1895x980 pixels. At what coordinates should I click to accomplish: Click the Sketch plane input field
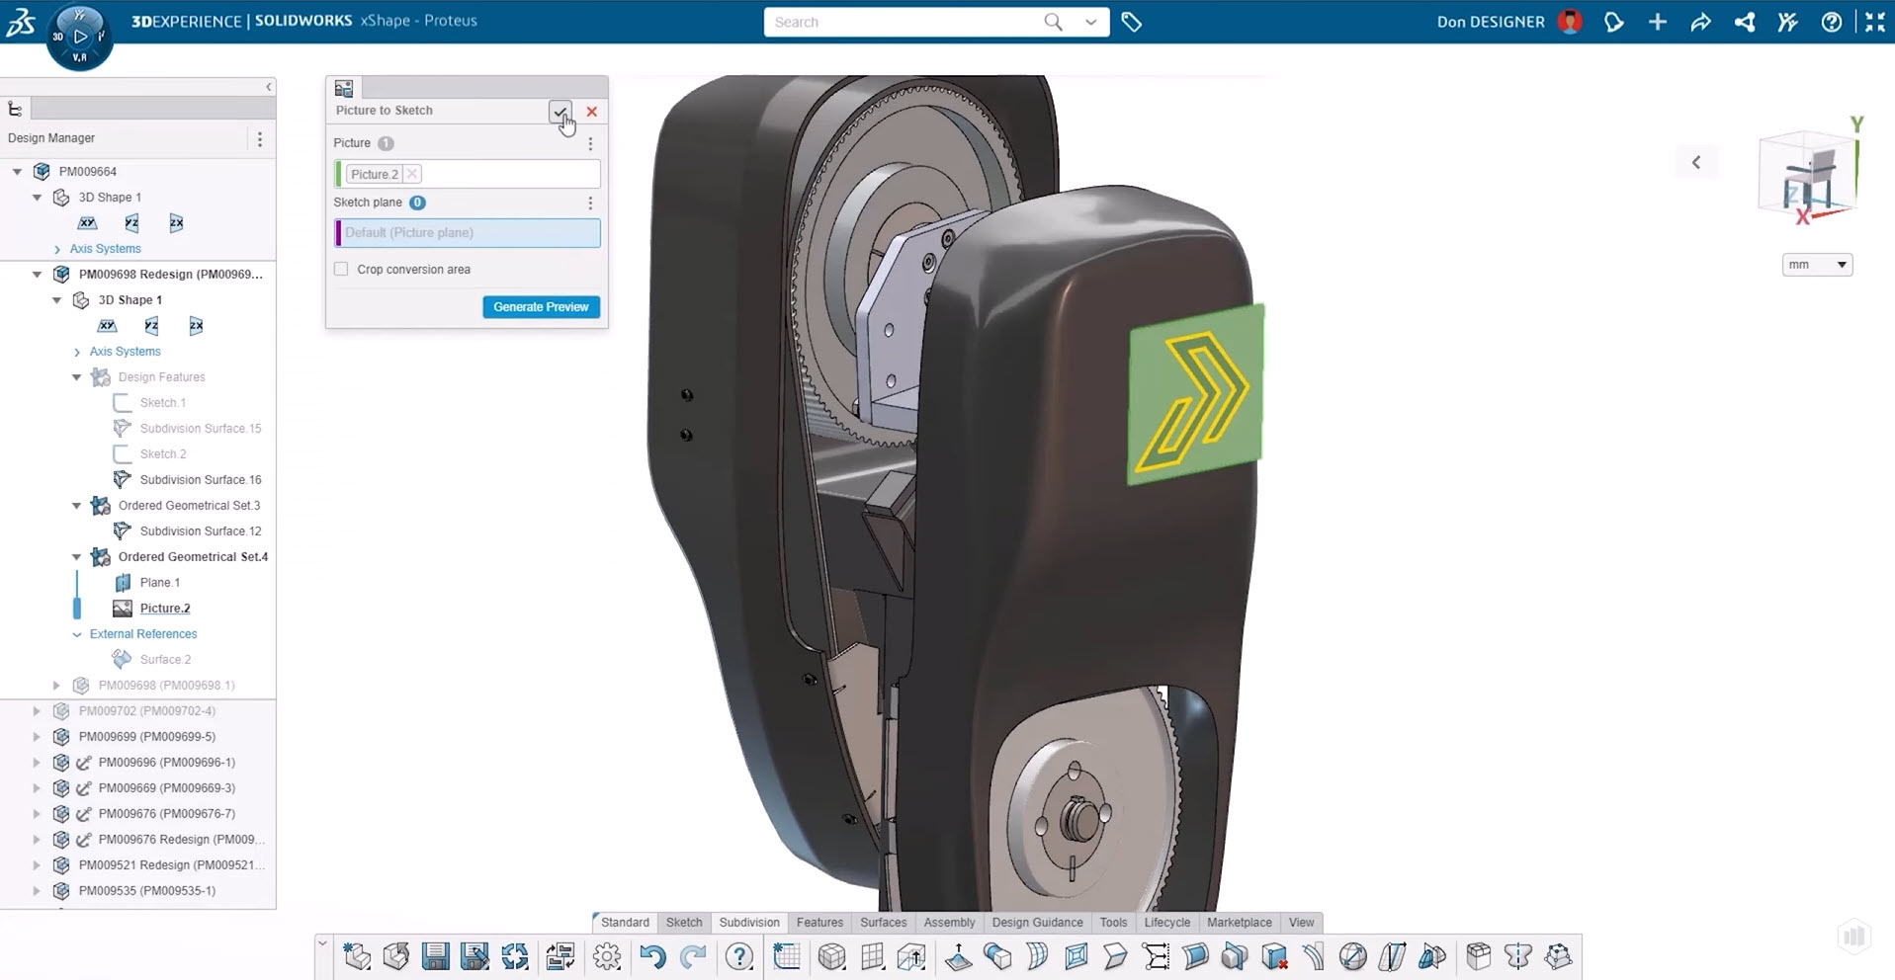tap(468, 233)
